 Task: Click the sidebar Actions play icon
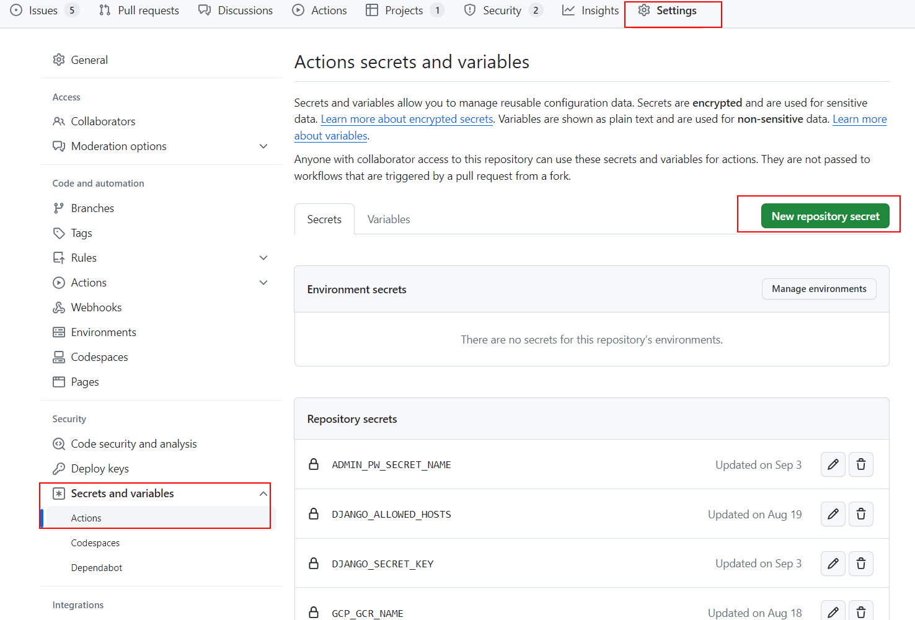pos(59,283)
